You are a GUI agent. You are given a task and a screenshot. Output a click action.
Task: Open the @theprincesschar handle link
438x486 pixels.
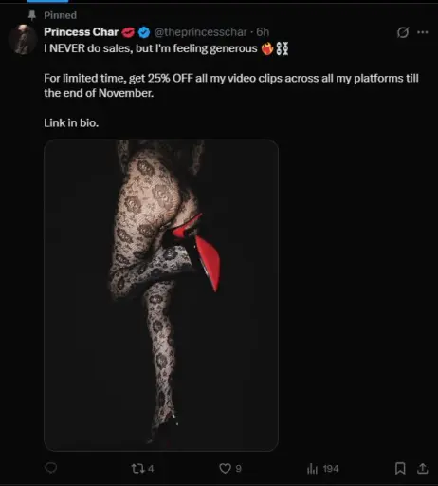pyautogui.click(x=200, y=32)
